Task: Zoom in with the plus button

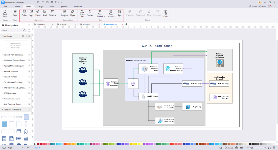Action: (265, 148)
